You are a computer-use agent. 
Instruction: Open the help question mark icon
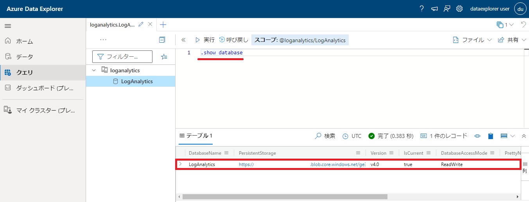point(421,9)
